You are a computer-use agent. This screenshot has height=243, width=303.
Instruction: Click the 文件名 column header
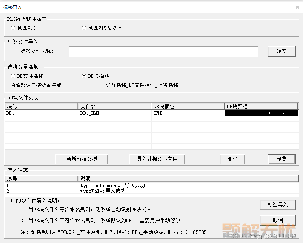click(x=114, y=106)
